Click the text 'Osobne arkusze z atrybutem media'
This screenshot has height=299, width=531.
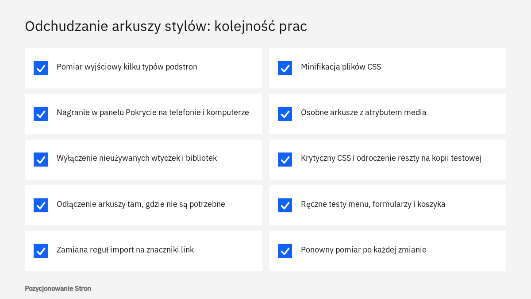tap(364, 113)
